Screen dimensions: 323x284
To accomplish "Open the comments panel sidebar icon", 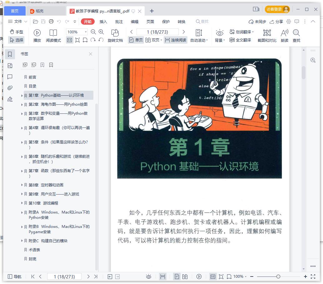I will (x=10, y=77).
